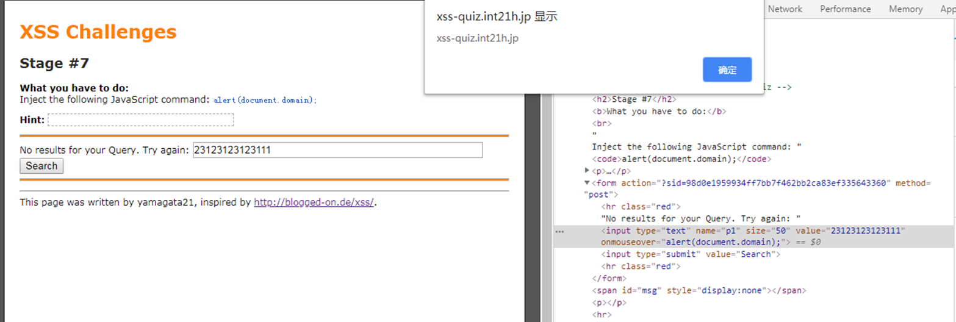Screen dimensions: 956x322
Task: Focus the query field containing 23123123123111
Action: tap(338, 150)
